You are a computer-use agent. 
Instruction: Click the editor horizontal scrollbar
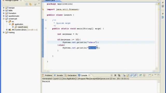pyautogui.click(x=101, y=71)
